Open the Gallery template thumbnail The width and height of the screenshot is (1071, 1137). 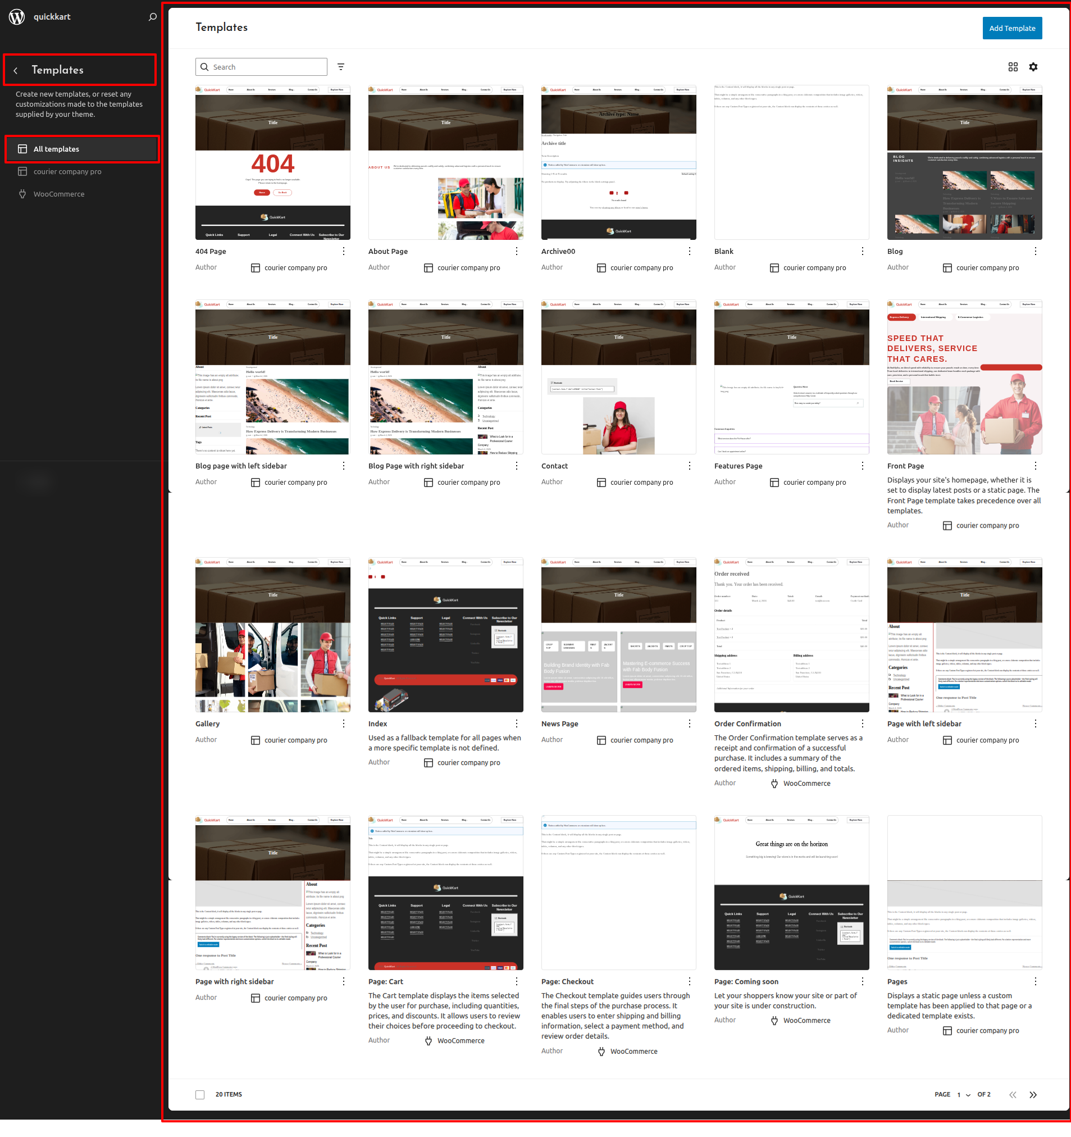click(x=273, y=635)
